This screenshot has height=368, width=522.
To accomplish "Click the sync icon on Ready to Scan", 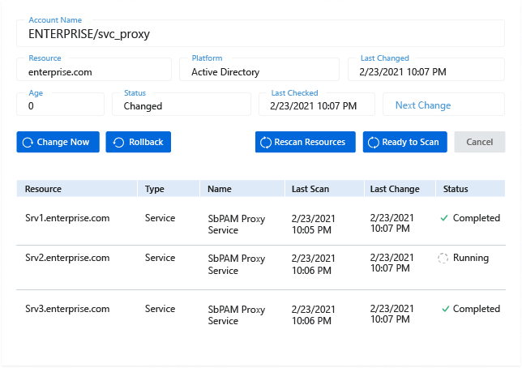I will coord(373,143).
